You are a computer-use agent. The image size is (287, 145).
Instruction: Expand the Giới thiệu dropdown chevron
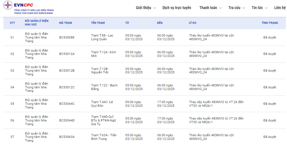[155, 8]
